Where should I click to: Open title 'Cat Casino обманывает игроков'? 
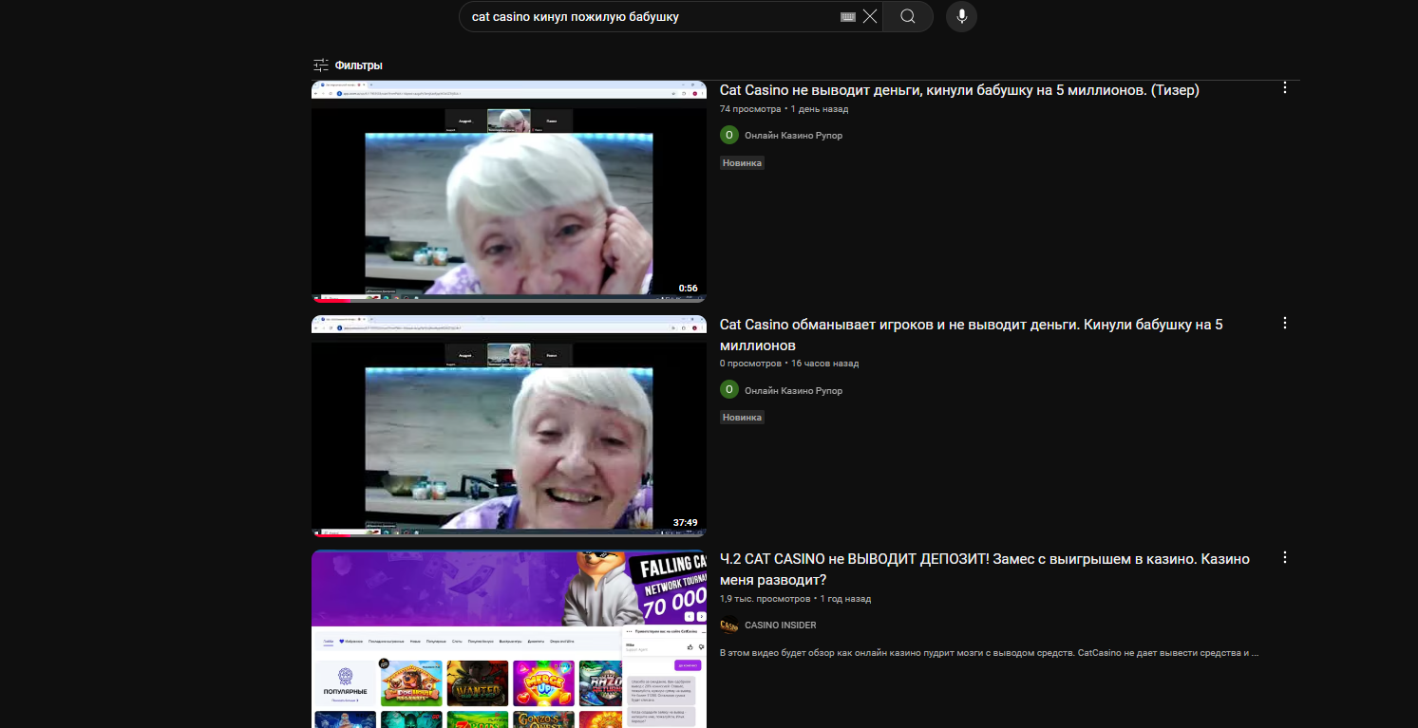coord(971,325)
